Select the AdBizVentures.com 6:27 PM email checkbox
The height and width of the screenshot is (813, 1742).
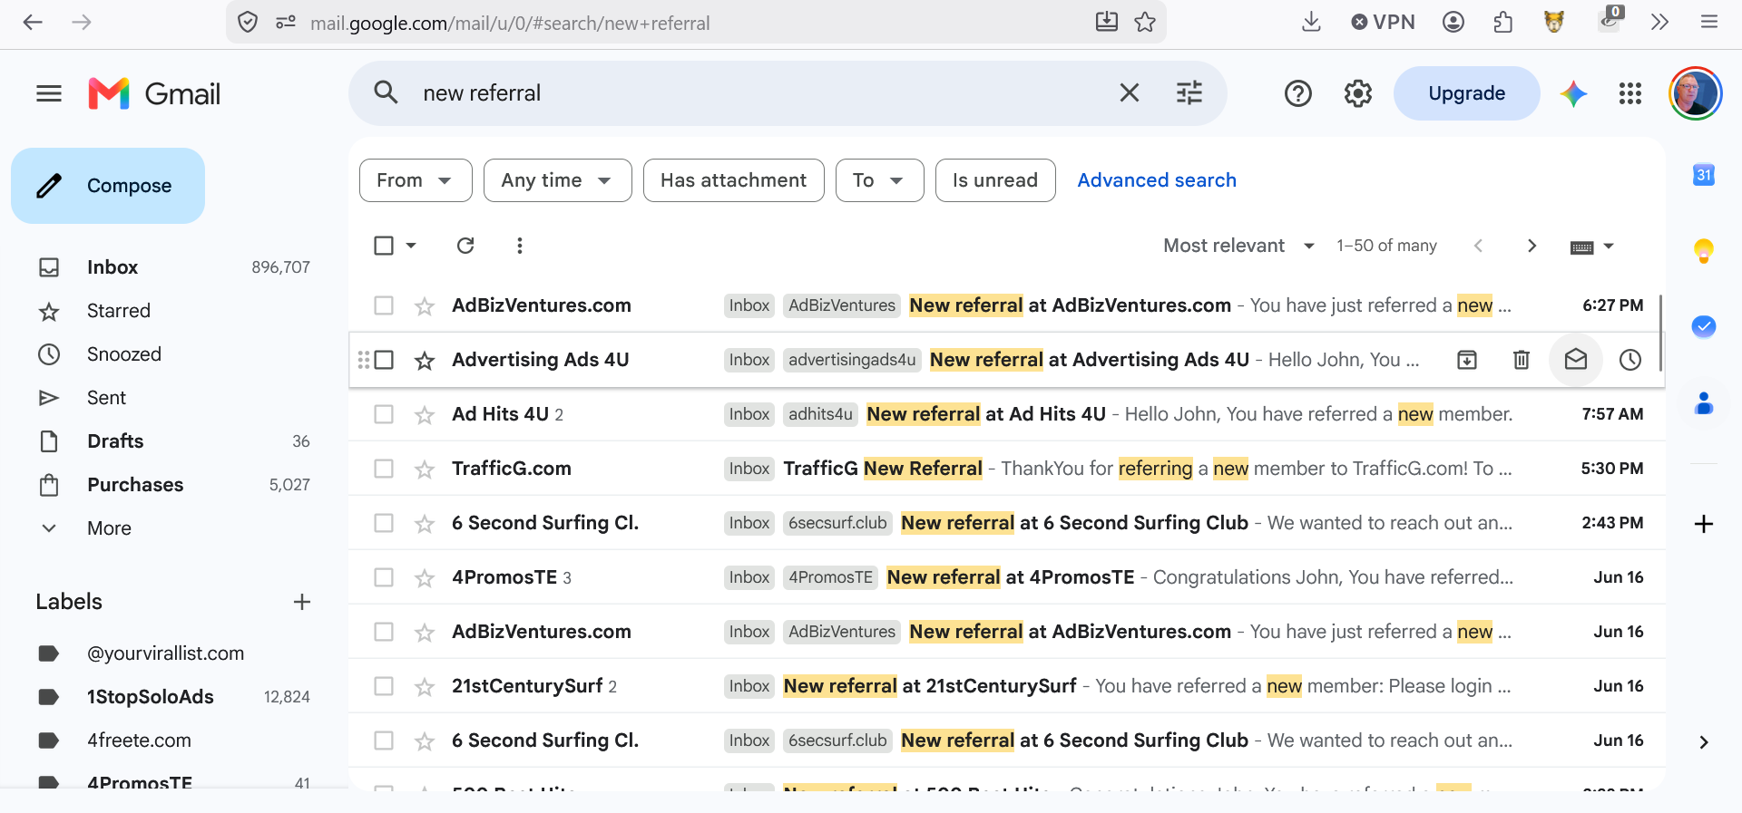coord(384,305)
